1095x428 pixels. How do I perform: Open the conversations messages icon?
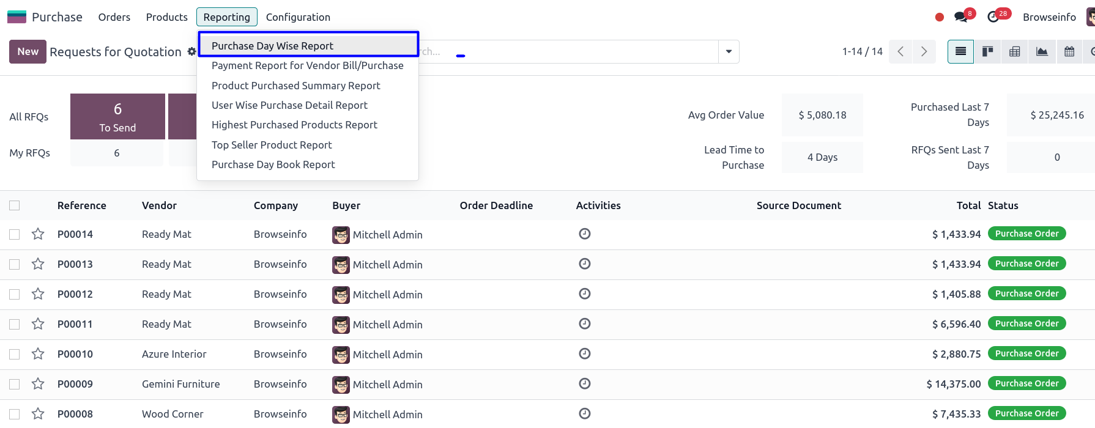tap(961, 17)
